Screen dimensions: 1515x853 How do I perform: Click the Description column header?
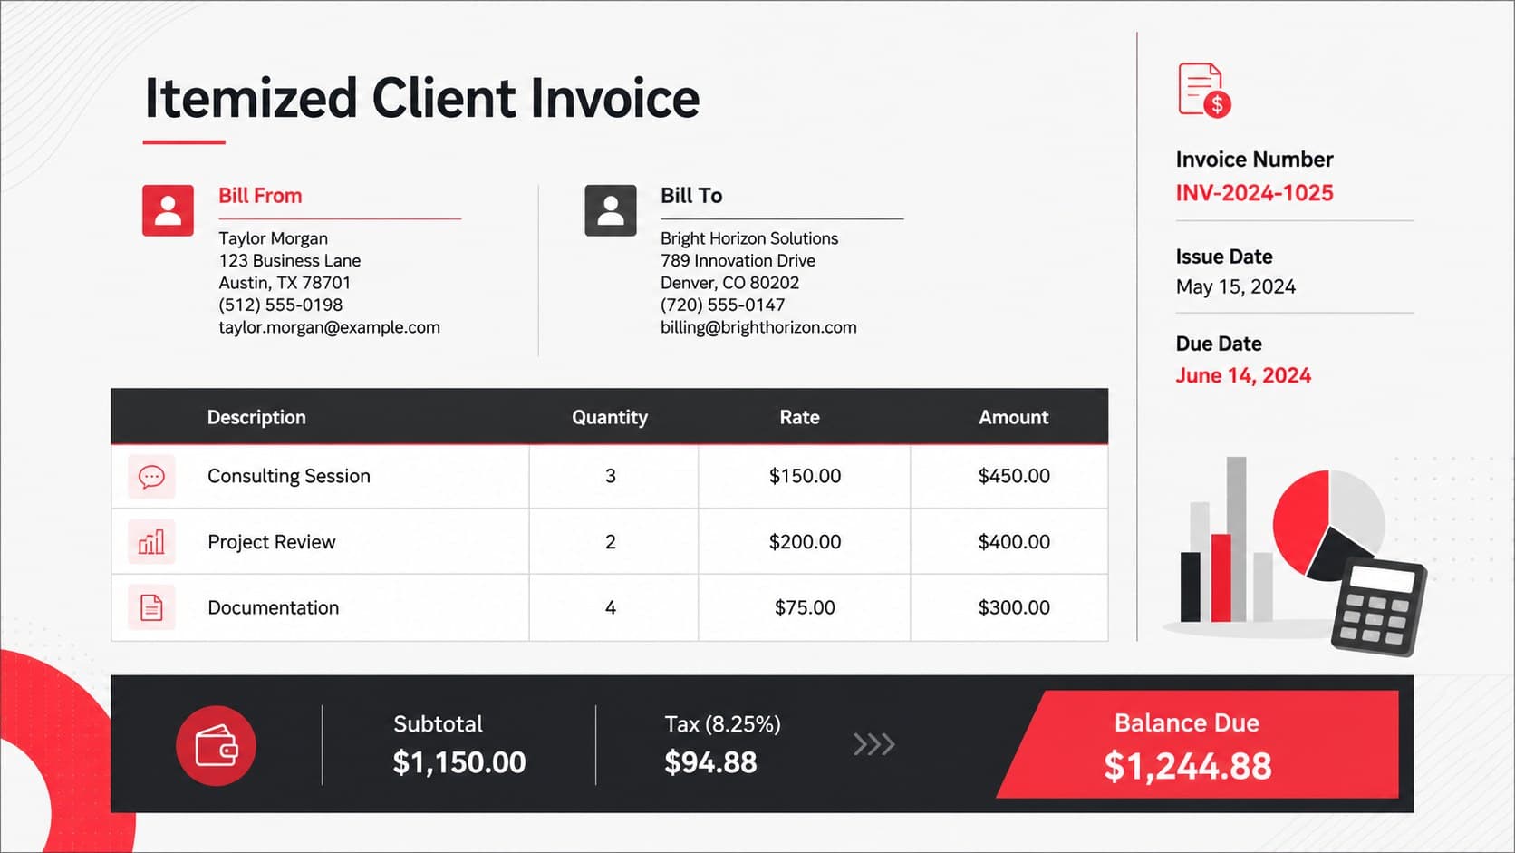256,417
